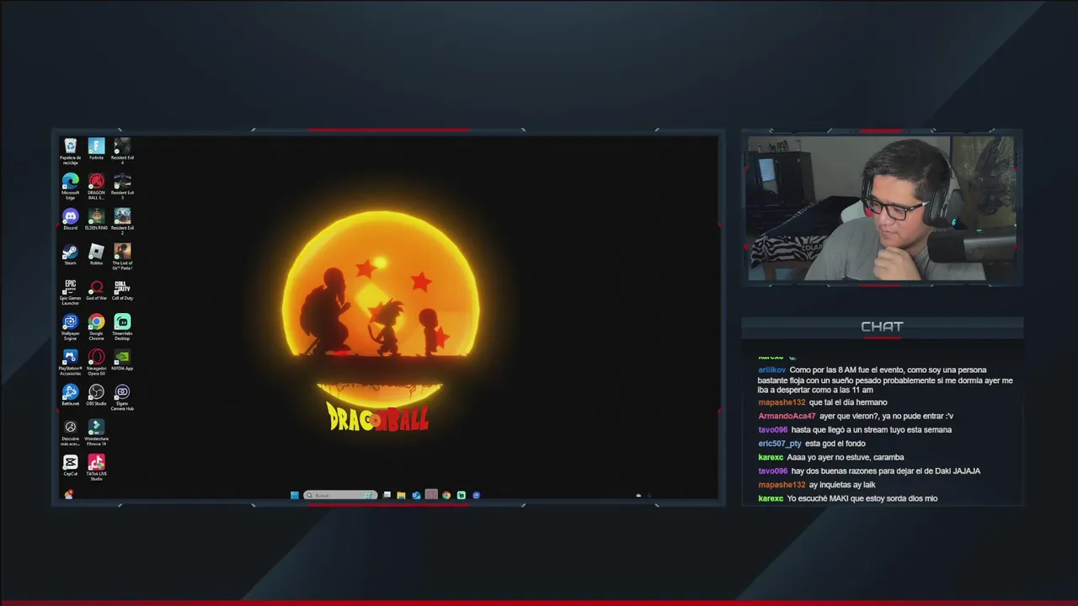Click eric507_pty's chat username
The image size is (1078, 606).
pos(780,444)
